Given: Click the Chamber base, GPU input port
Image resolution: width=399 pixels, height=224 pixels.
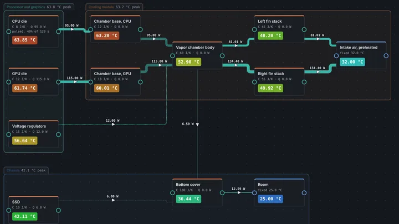Looking at the screenshot, I should pyautogui.click(x=90, y=82).
